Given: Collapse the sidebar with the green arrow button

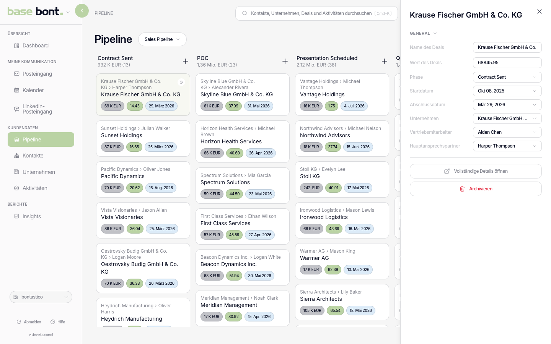Looking at the screenshot, I should coord(82,11).
